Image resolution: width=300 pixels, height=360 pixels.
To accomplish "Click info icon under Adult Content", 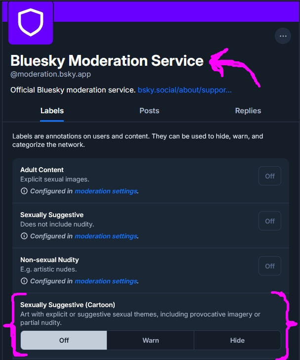I will [24, 191].
